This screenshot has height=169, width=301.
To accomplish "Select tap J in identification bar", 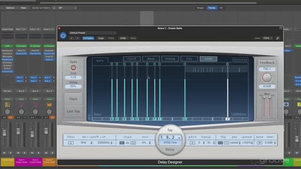I will tap(228, 119).
